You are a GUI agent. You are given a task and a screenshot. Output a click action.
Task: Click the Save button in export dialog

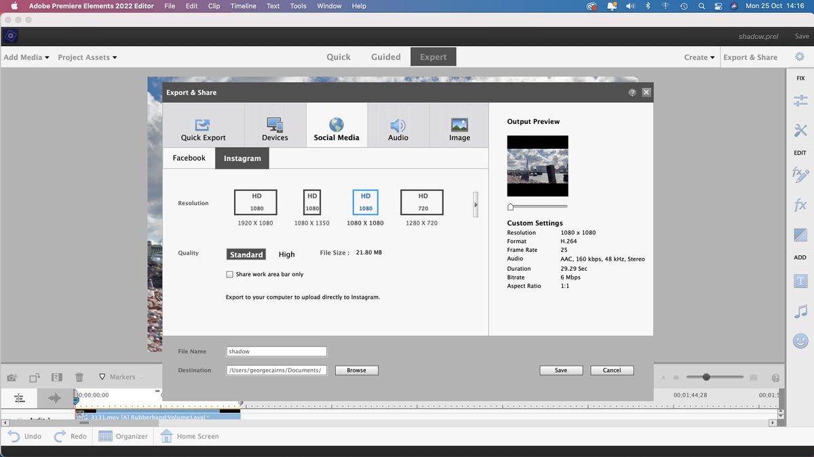561,370
